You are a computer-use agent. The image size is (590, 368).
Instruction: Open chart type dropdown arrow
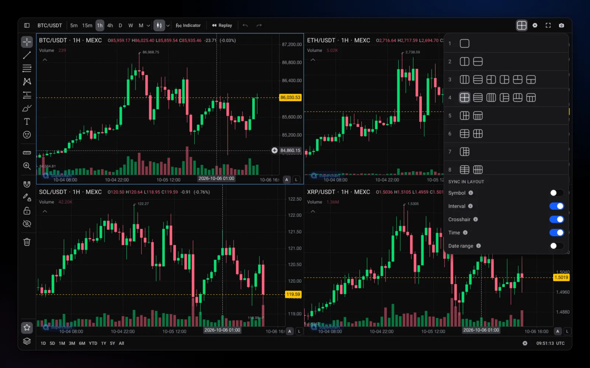(168, 25)
